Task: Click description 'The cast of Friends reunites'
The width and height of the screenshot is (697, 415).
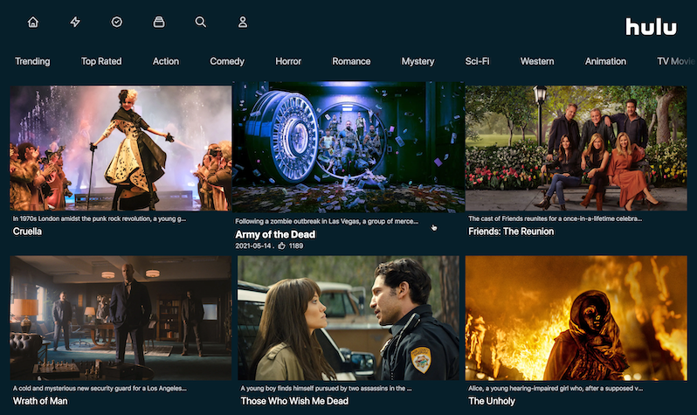Action: click(x=556, y=218)
